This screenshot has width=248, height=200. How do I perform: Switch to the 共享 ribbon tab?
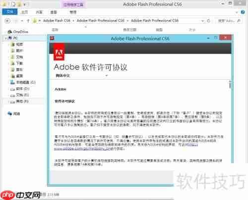39,12
